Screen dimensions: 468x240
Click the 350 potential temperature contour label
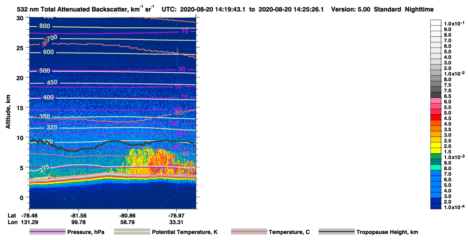tap(45, 117)
